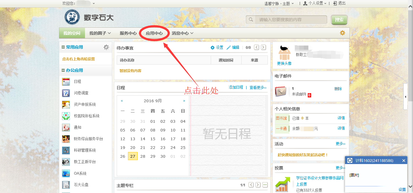Go to next month in calendar

pos(184,101)
